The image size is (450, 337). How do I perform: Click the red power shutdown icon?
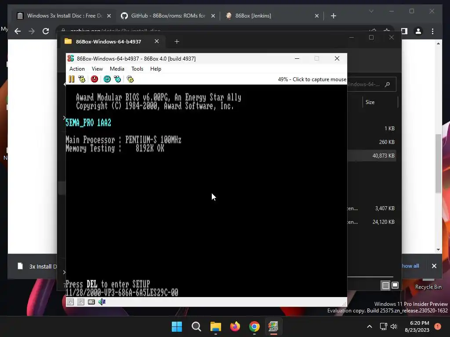[x=94, y=79]
